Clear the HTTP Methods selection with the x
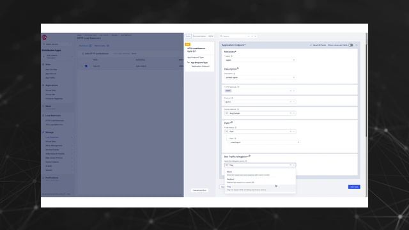The width and height of the screenshot is (409, 230). (x=291, y=91)
